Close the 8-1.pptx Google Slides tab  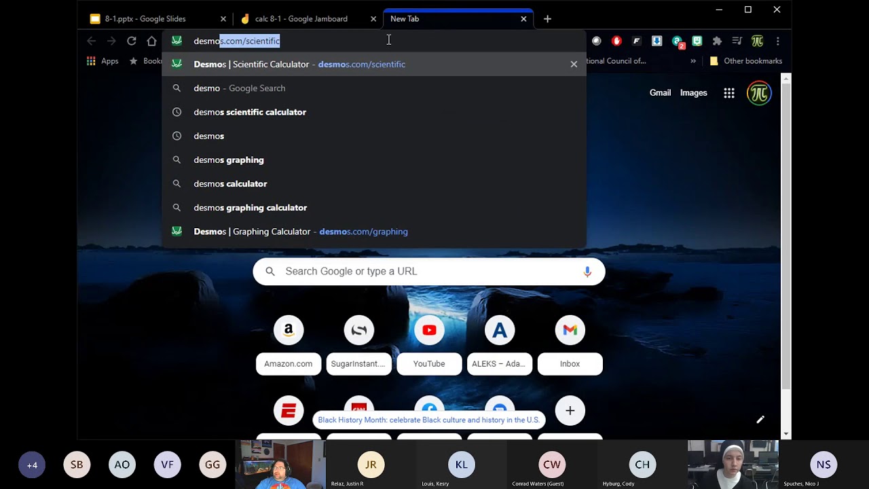pos(223,19)
